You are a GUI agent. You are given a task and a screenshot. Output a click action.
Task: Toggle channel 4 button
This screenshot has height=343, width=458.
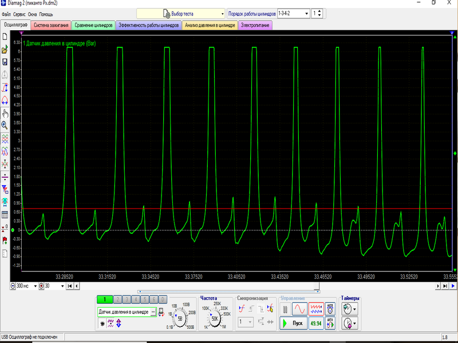(x=136, y=299)
